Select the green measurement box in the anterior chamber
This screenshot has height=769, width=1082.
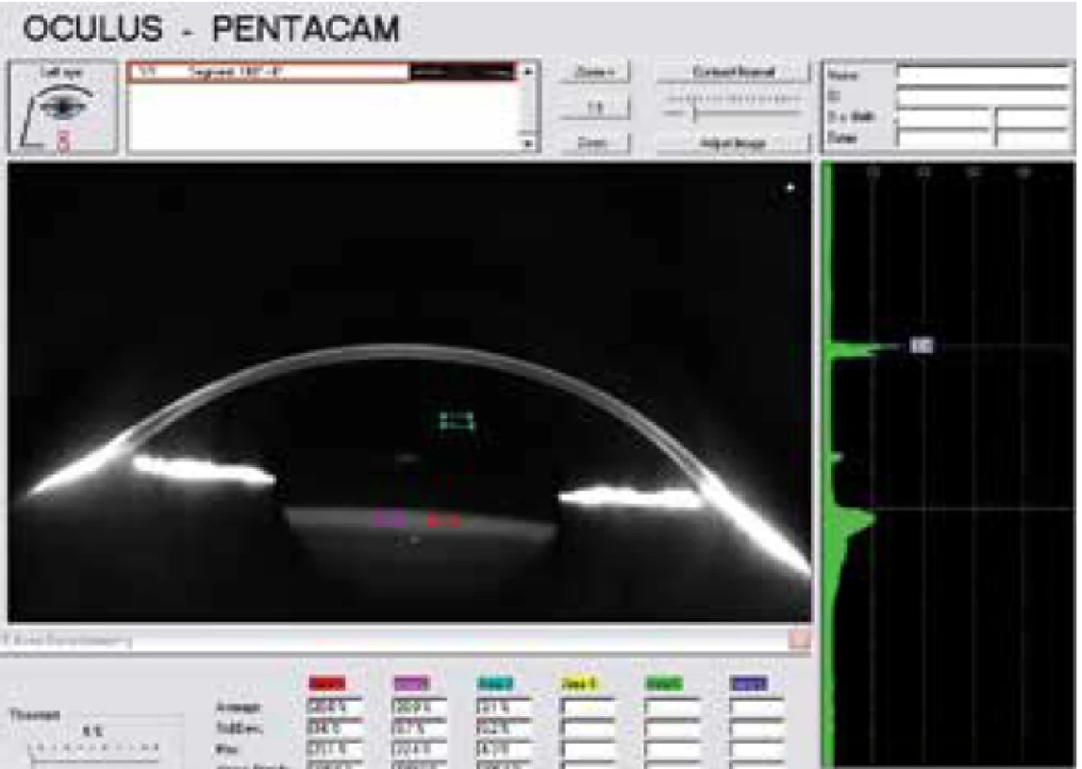458,421
